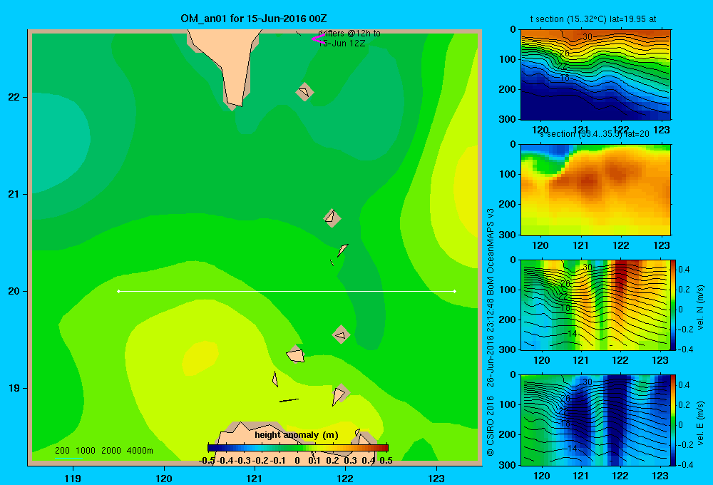
Task: Click latitude label "22" on the main map axis
Action: [x=14, y=97]
